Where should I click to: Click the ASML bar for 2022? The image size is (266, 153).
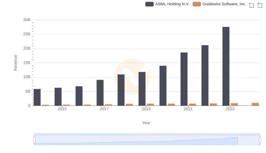[205, 75]
